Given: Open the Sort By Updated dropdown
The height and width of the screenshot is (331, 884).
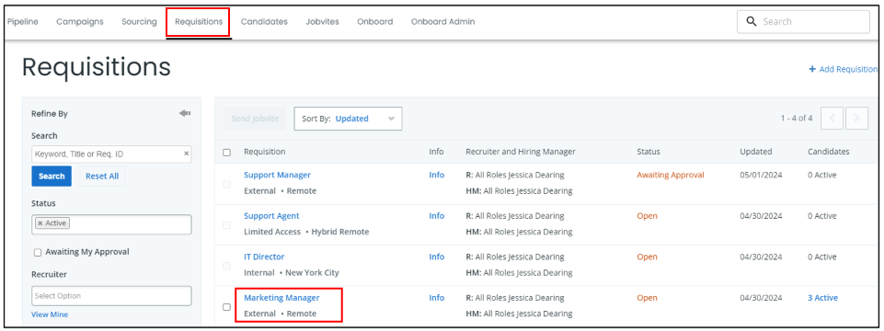Looking at the screenshot, I should [348, 119].
